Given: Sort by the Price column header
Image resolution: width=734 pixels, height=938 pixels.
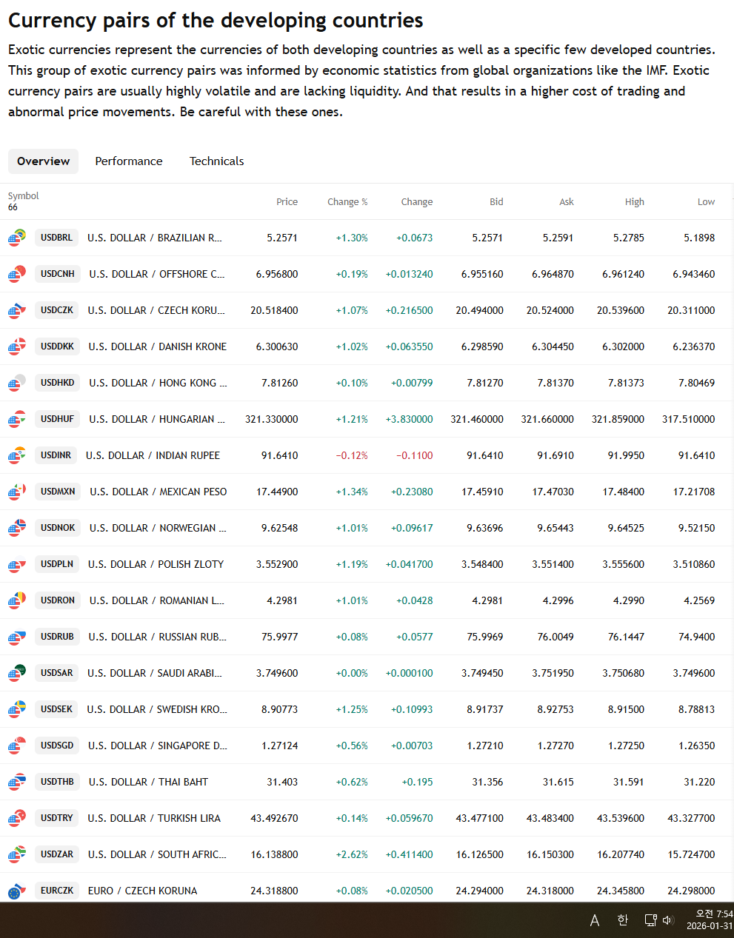Looking at the screenshot, I should tap(287, 202).
